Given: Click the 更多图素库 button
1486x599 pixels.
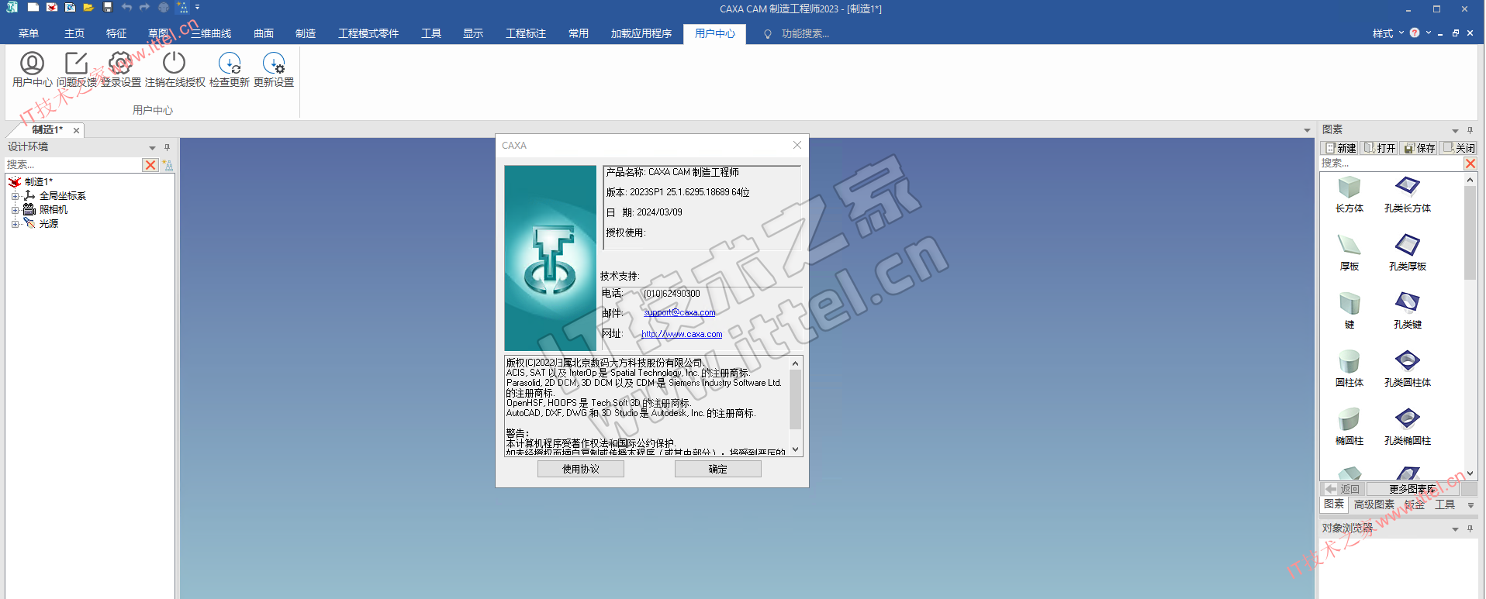Looking at the screenshot, I should coord(1412,489).
